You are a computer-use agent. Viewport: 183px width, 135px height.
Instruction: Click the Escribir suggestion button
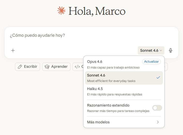(27, 67)
